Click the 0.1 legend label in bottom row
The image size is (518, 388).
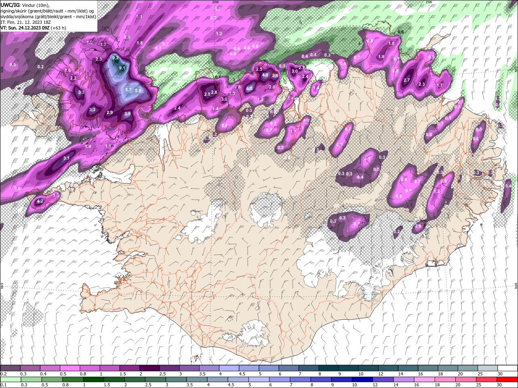(3, 385)
